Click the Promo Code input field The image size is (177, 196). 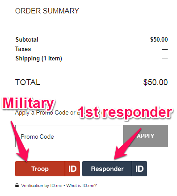69,136
